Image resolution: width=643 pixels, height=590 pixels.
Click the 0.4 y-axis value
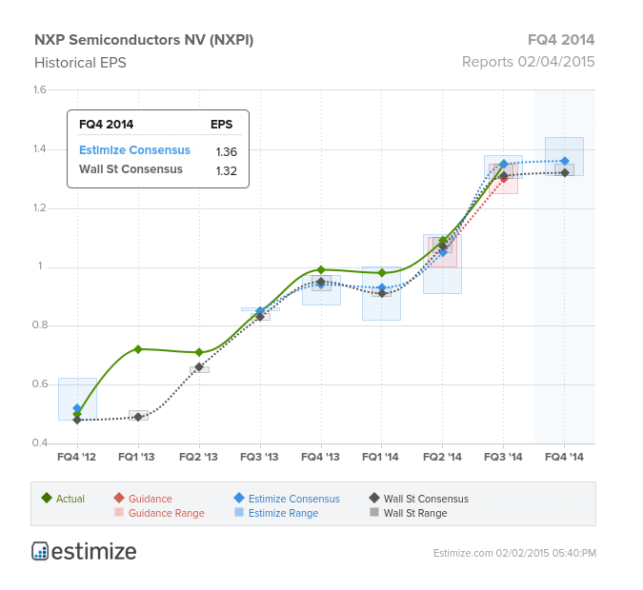(40, 442)
